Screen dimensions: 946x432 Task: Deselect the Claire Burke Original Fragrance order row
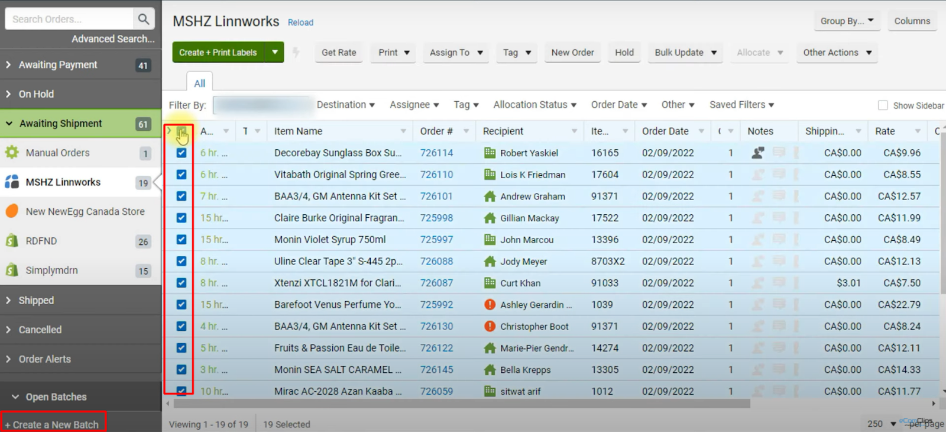tap(182, 218)
